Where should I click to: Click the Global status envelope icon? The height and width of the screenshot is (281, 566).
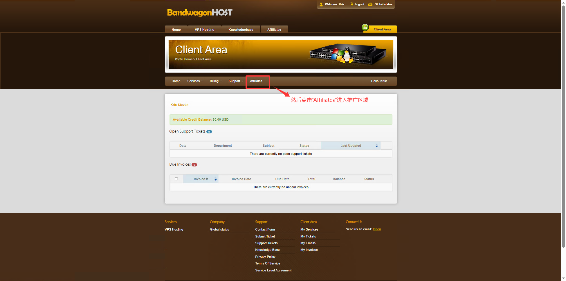click(x=370, y=4)
